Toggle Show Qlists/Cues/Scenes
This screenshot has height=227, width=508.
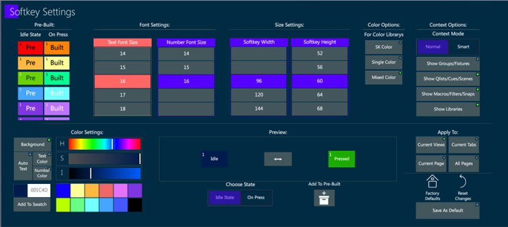click(x=447, y=79)
